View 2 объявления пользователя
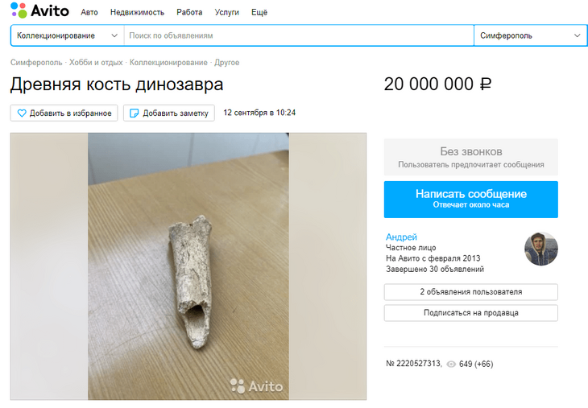This screenshot has height=408, width=588. click(x=470, y=292)
